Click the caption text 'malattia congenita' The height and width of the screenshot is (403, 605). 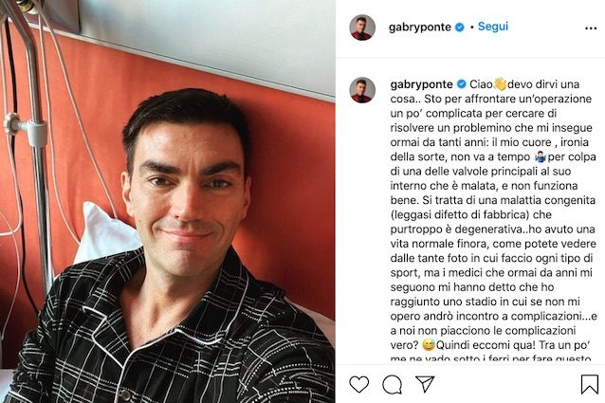548,200
